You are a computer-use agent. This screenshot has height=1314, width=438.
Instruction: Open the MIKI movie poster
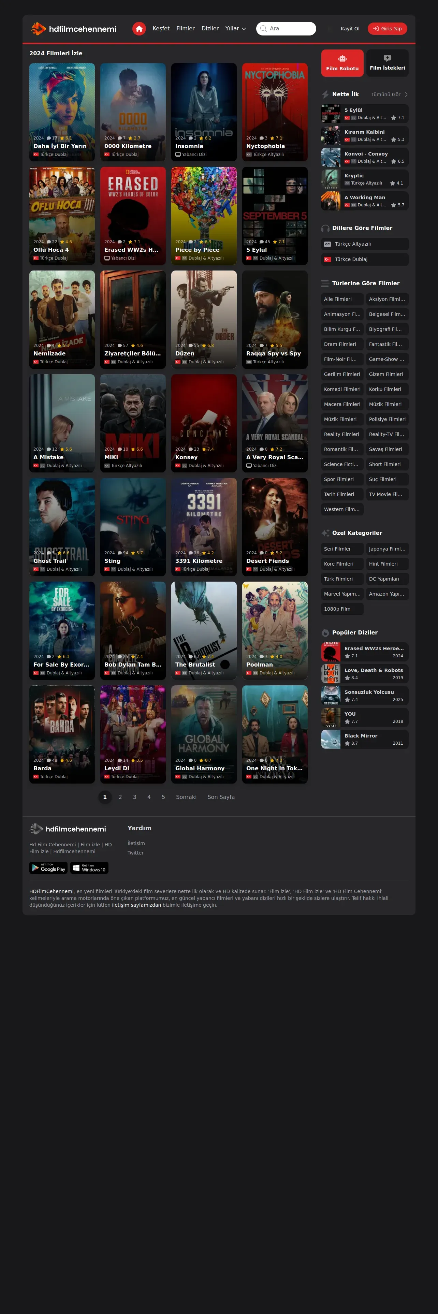click(133, 423)
